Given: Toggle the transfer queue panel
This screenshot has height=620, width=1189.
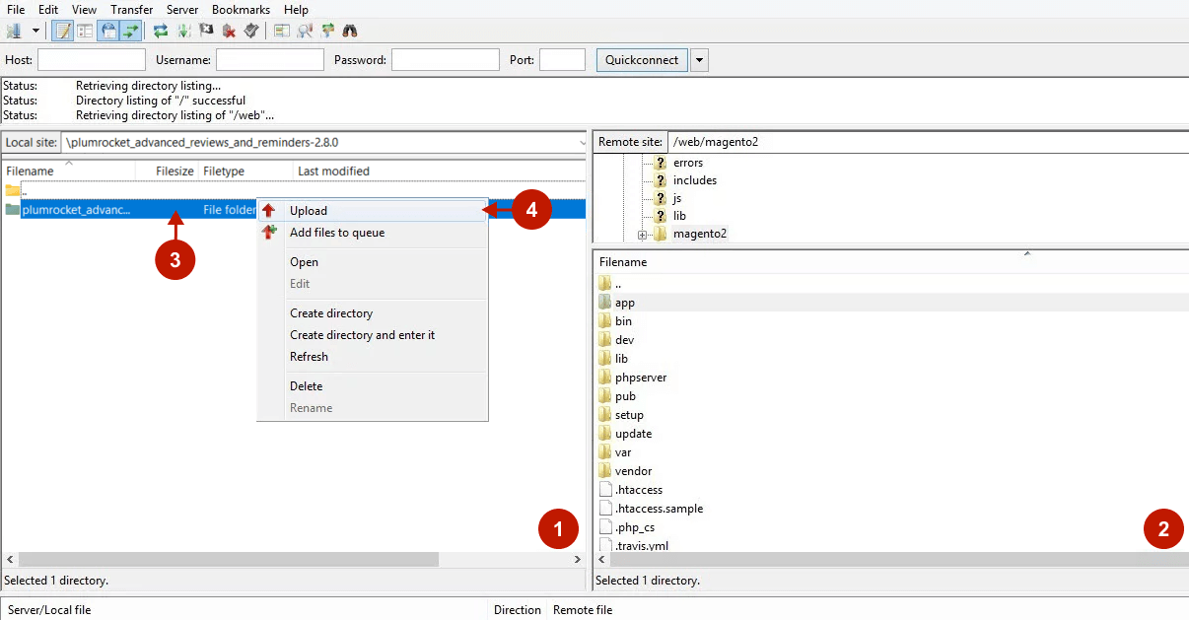Looking at the screenshot, I should (129, 31).
